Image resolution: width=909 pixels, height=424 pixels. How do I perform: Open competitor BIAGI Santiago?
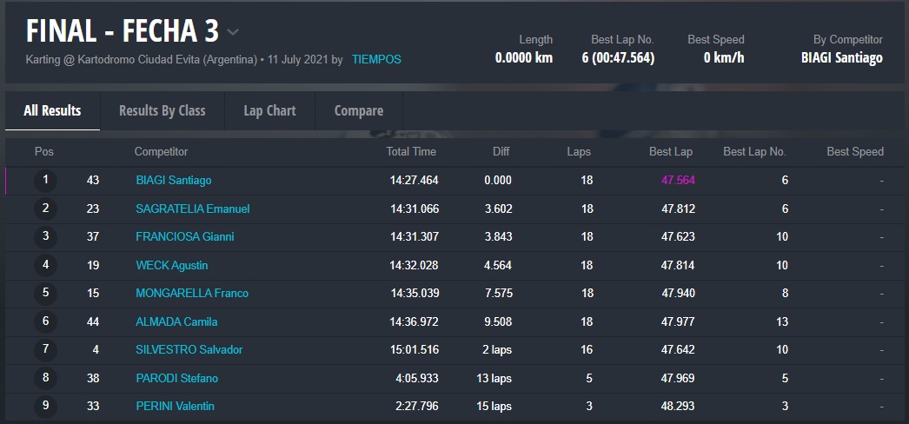pyautogui.click(x=174, y=181)
